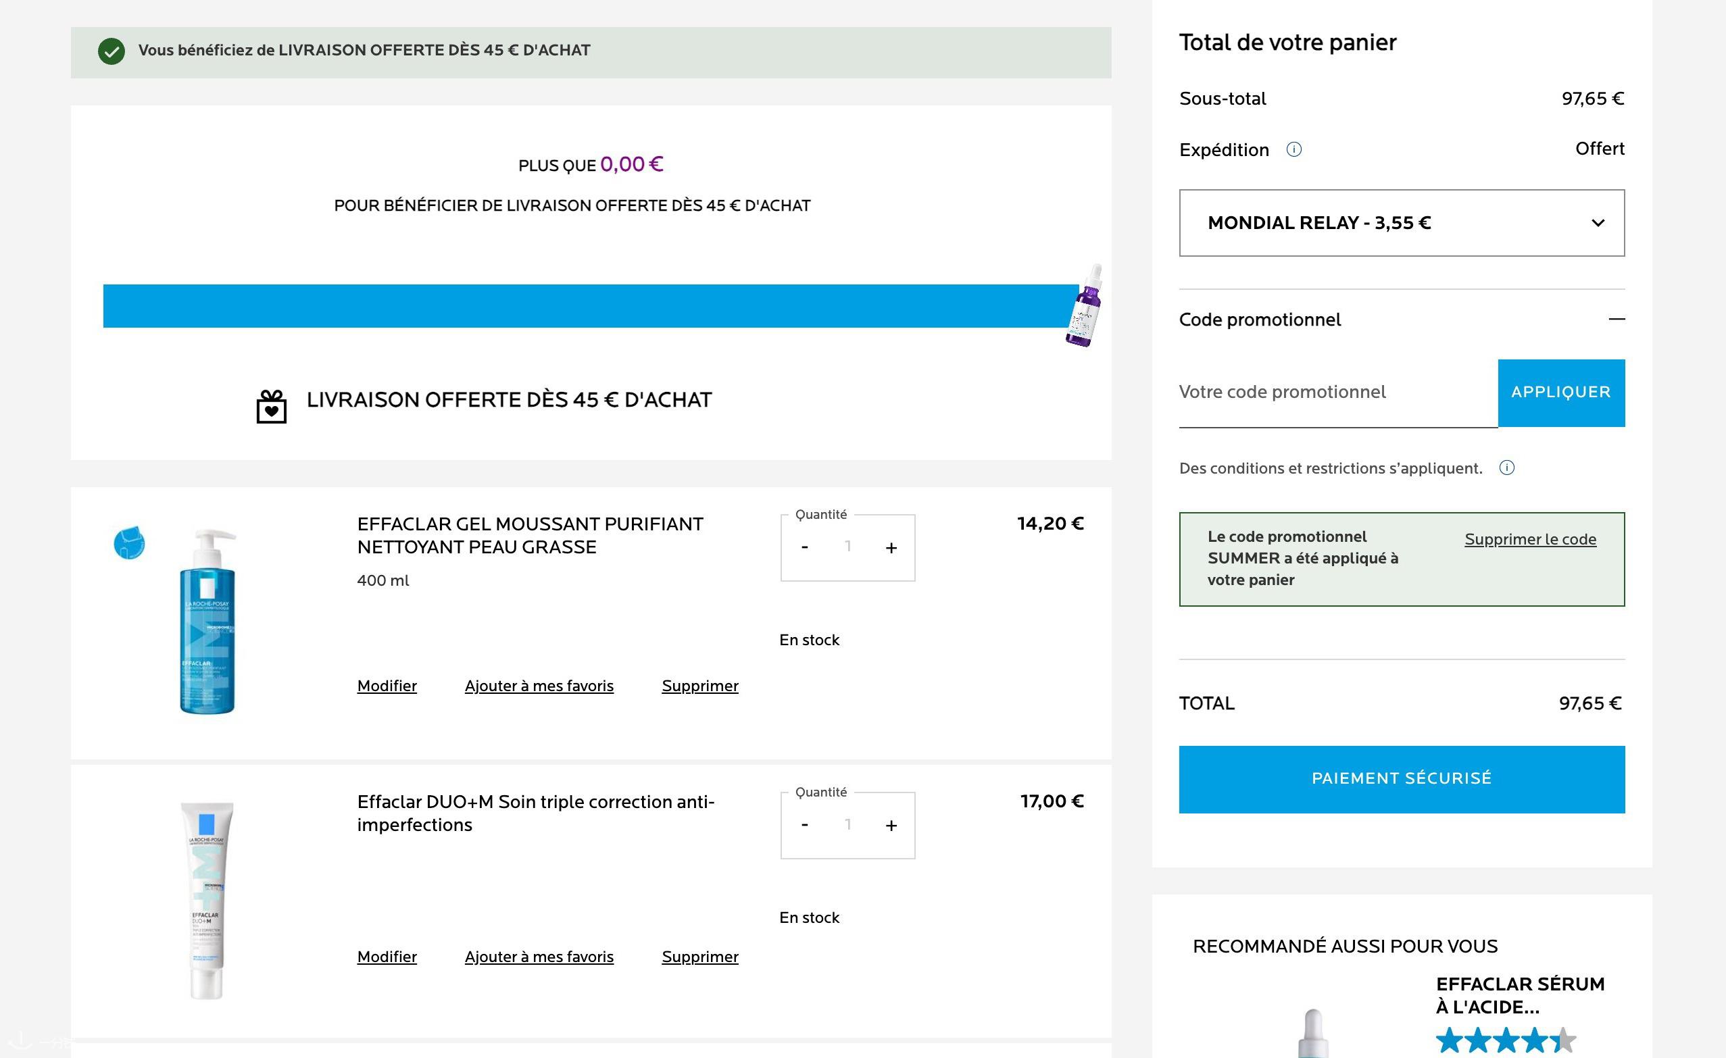This screenshot has height=1058, width=1726.
Task: Click quantity field of Effaclar DUO+M
Action: point(847,825)
